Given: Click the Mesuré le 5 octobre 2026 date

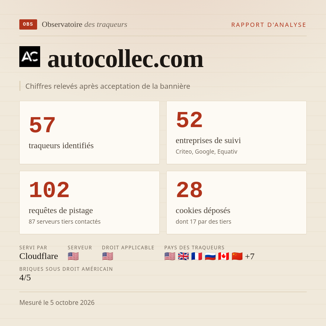Looking at the screenshot, I should point(57,302).
